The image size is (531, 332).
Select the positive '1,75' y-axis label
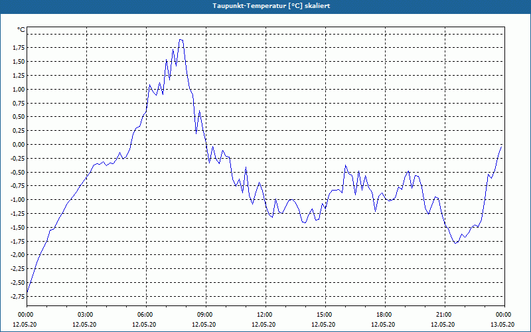pos(19,48)
